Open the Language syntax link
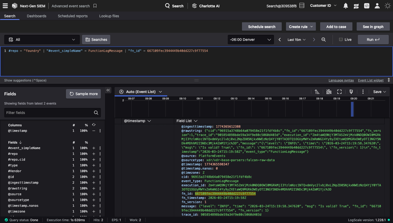Image resolution: width=393 pixels, height=223 pixels. tap(341, 80)
